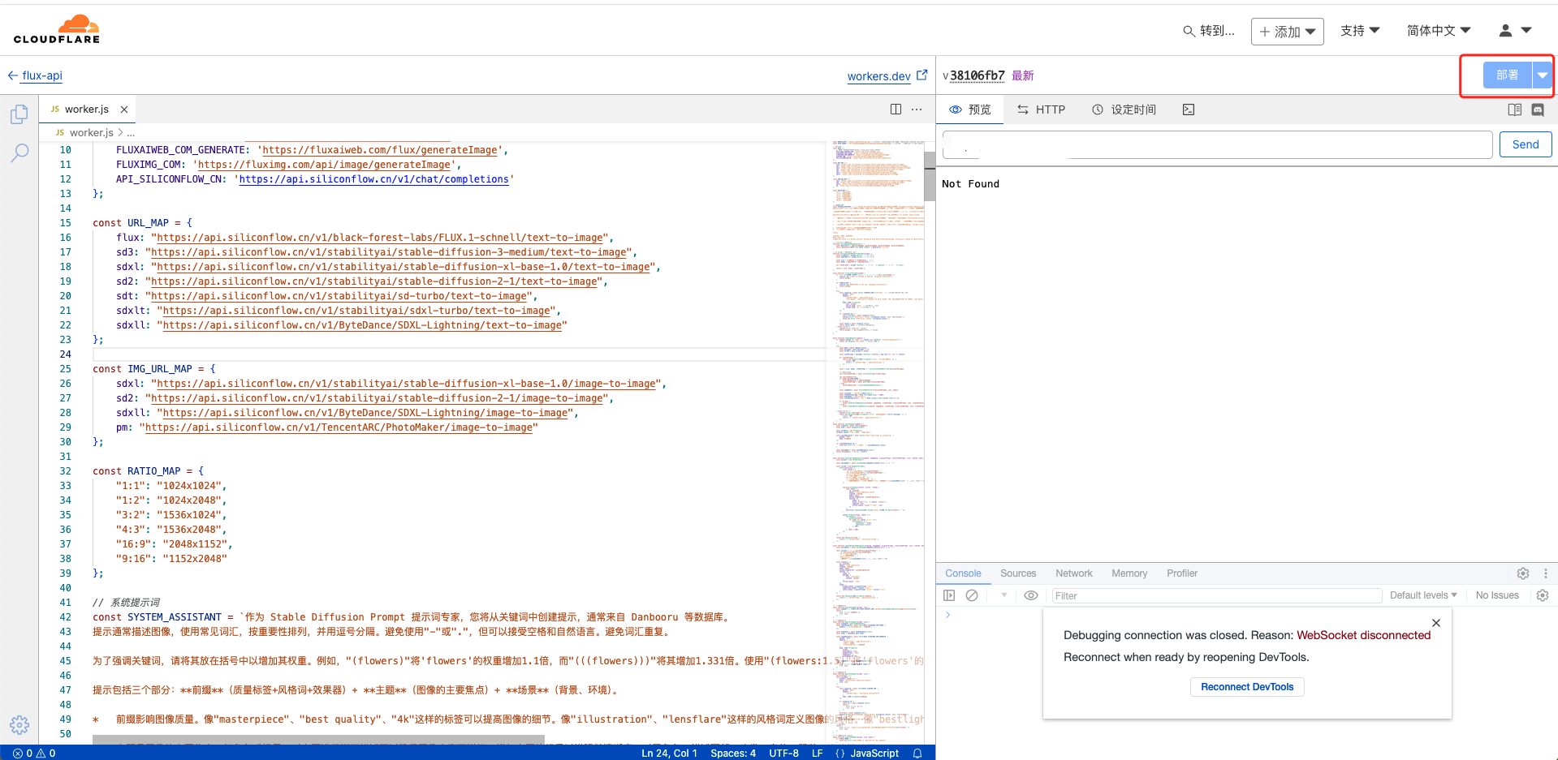This screenshot has height=760, width=1558.
Task: Click the console Filter input field
Action: click(1216, 595)
